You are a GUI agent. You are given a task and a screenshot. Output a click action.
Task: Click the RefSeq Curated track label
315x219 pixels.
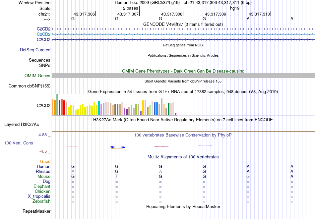35,50
